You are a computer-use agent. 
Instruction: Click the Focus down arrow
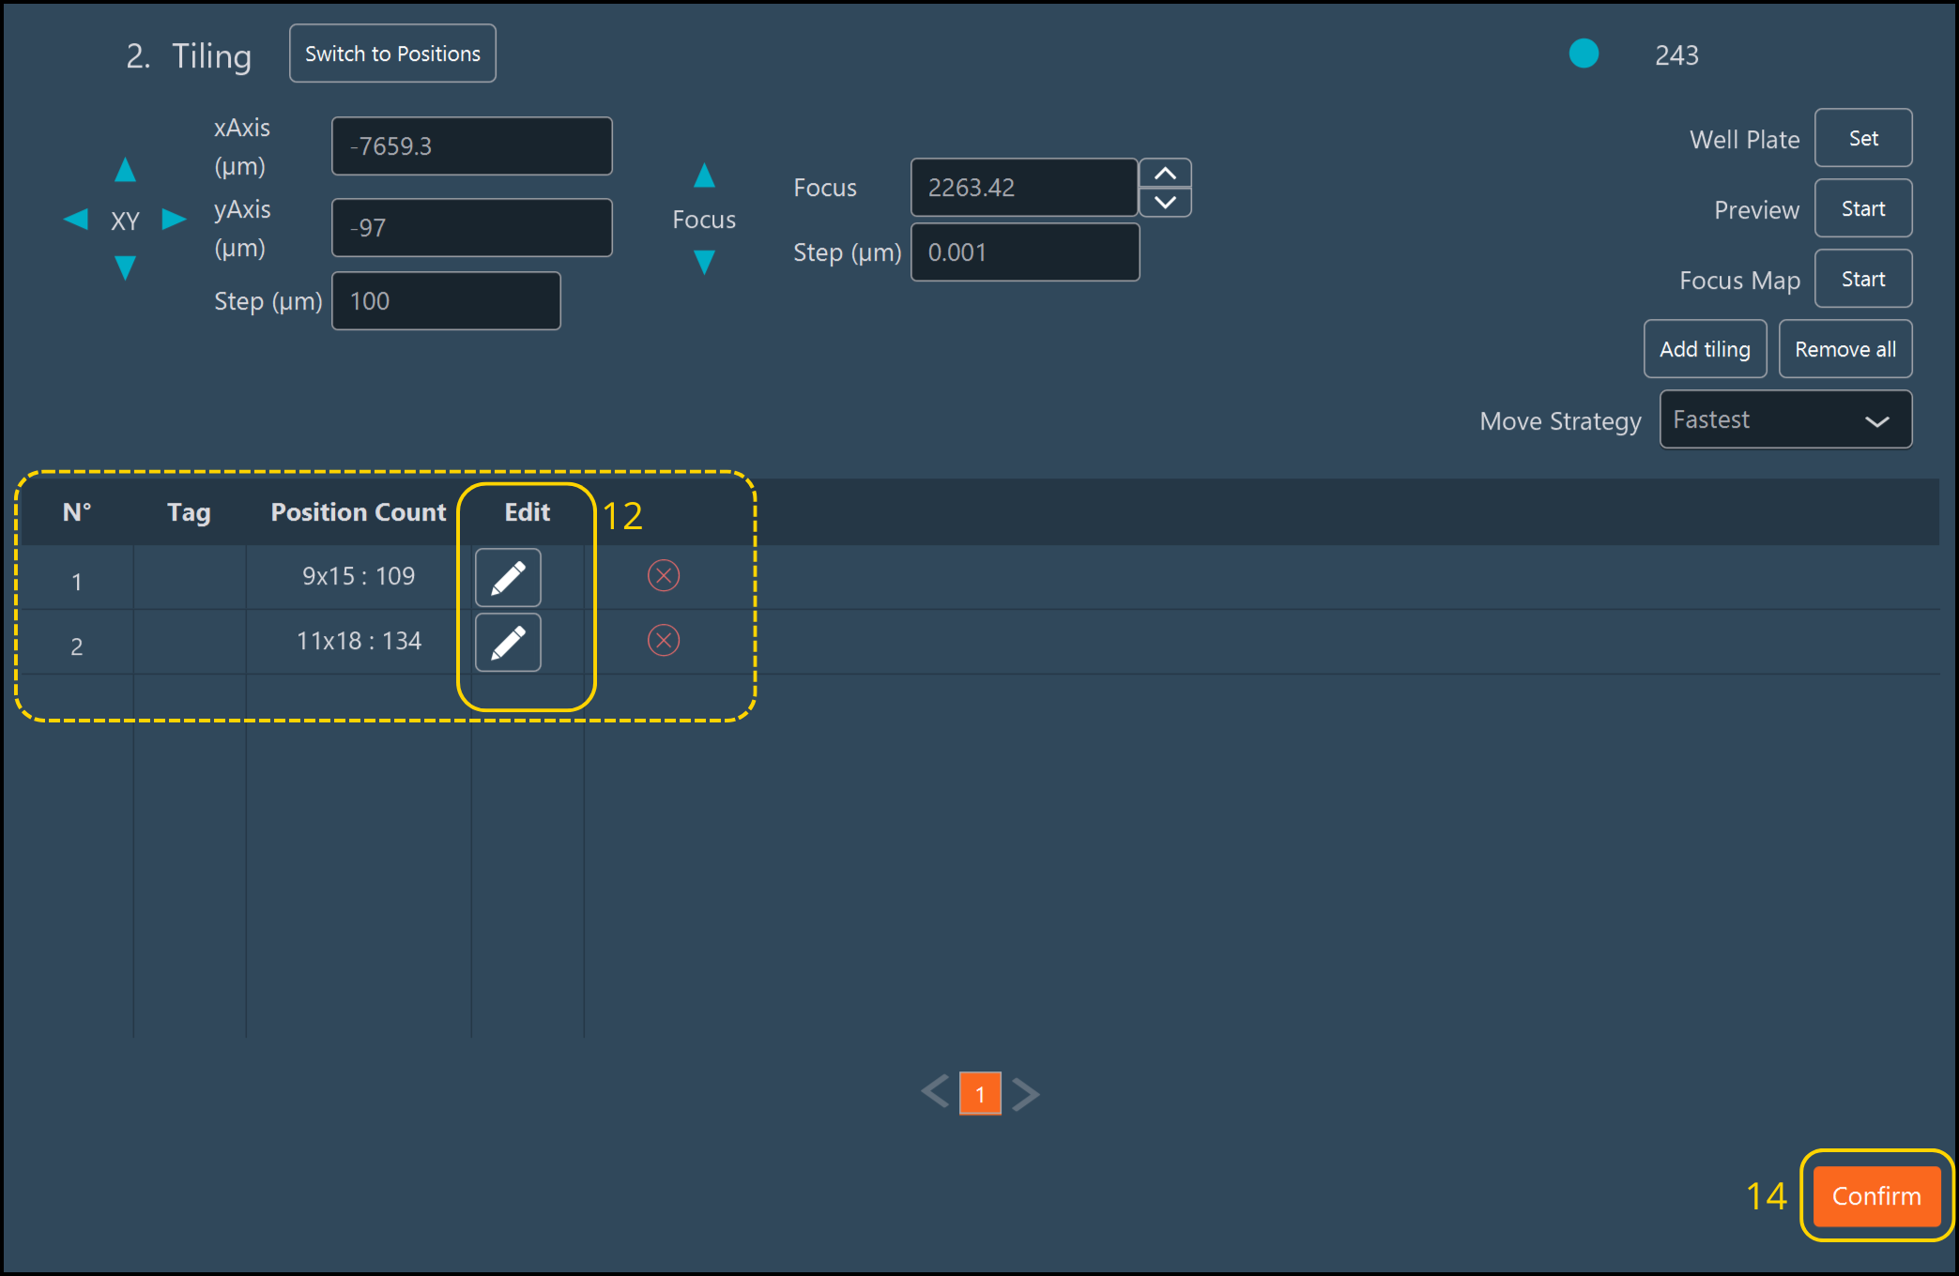coord(704,263)
